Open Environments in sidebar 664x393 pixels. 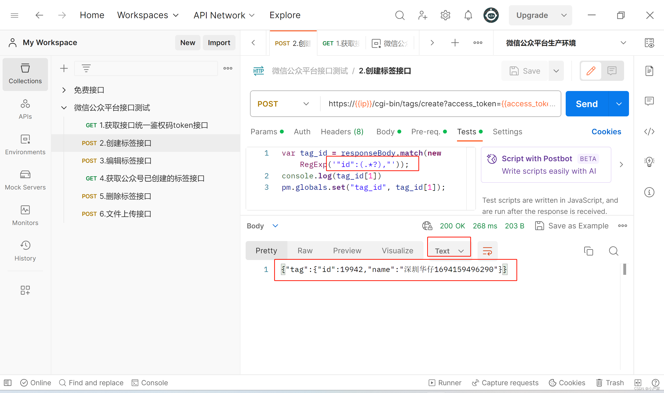point(25,145)
